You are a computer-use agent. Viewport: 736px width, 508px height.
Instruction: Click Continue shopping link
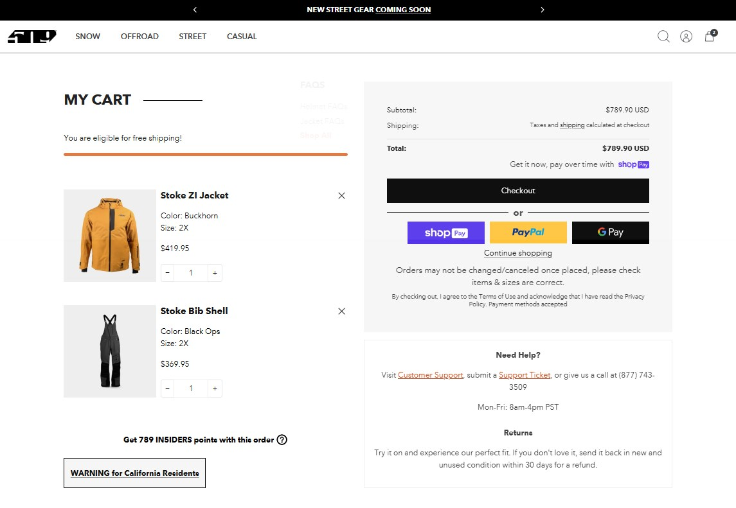pos(517,253)
